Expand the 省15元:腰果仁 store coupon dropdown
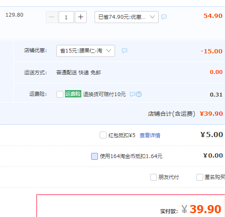Image resolution: width=225 pixels, height=217 pixels. [86, 51]
